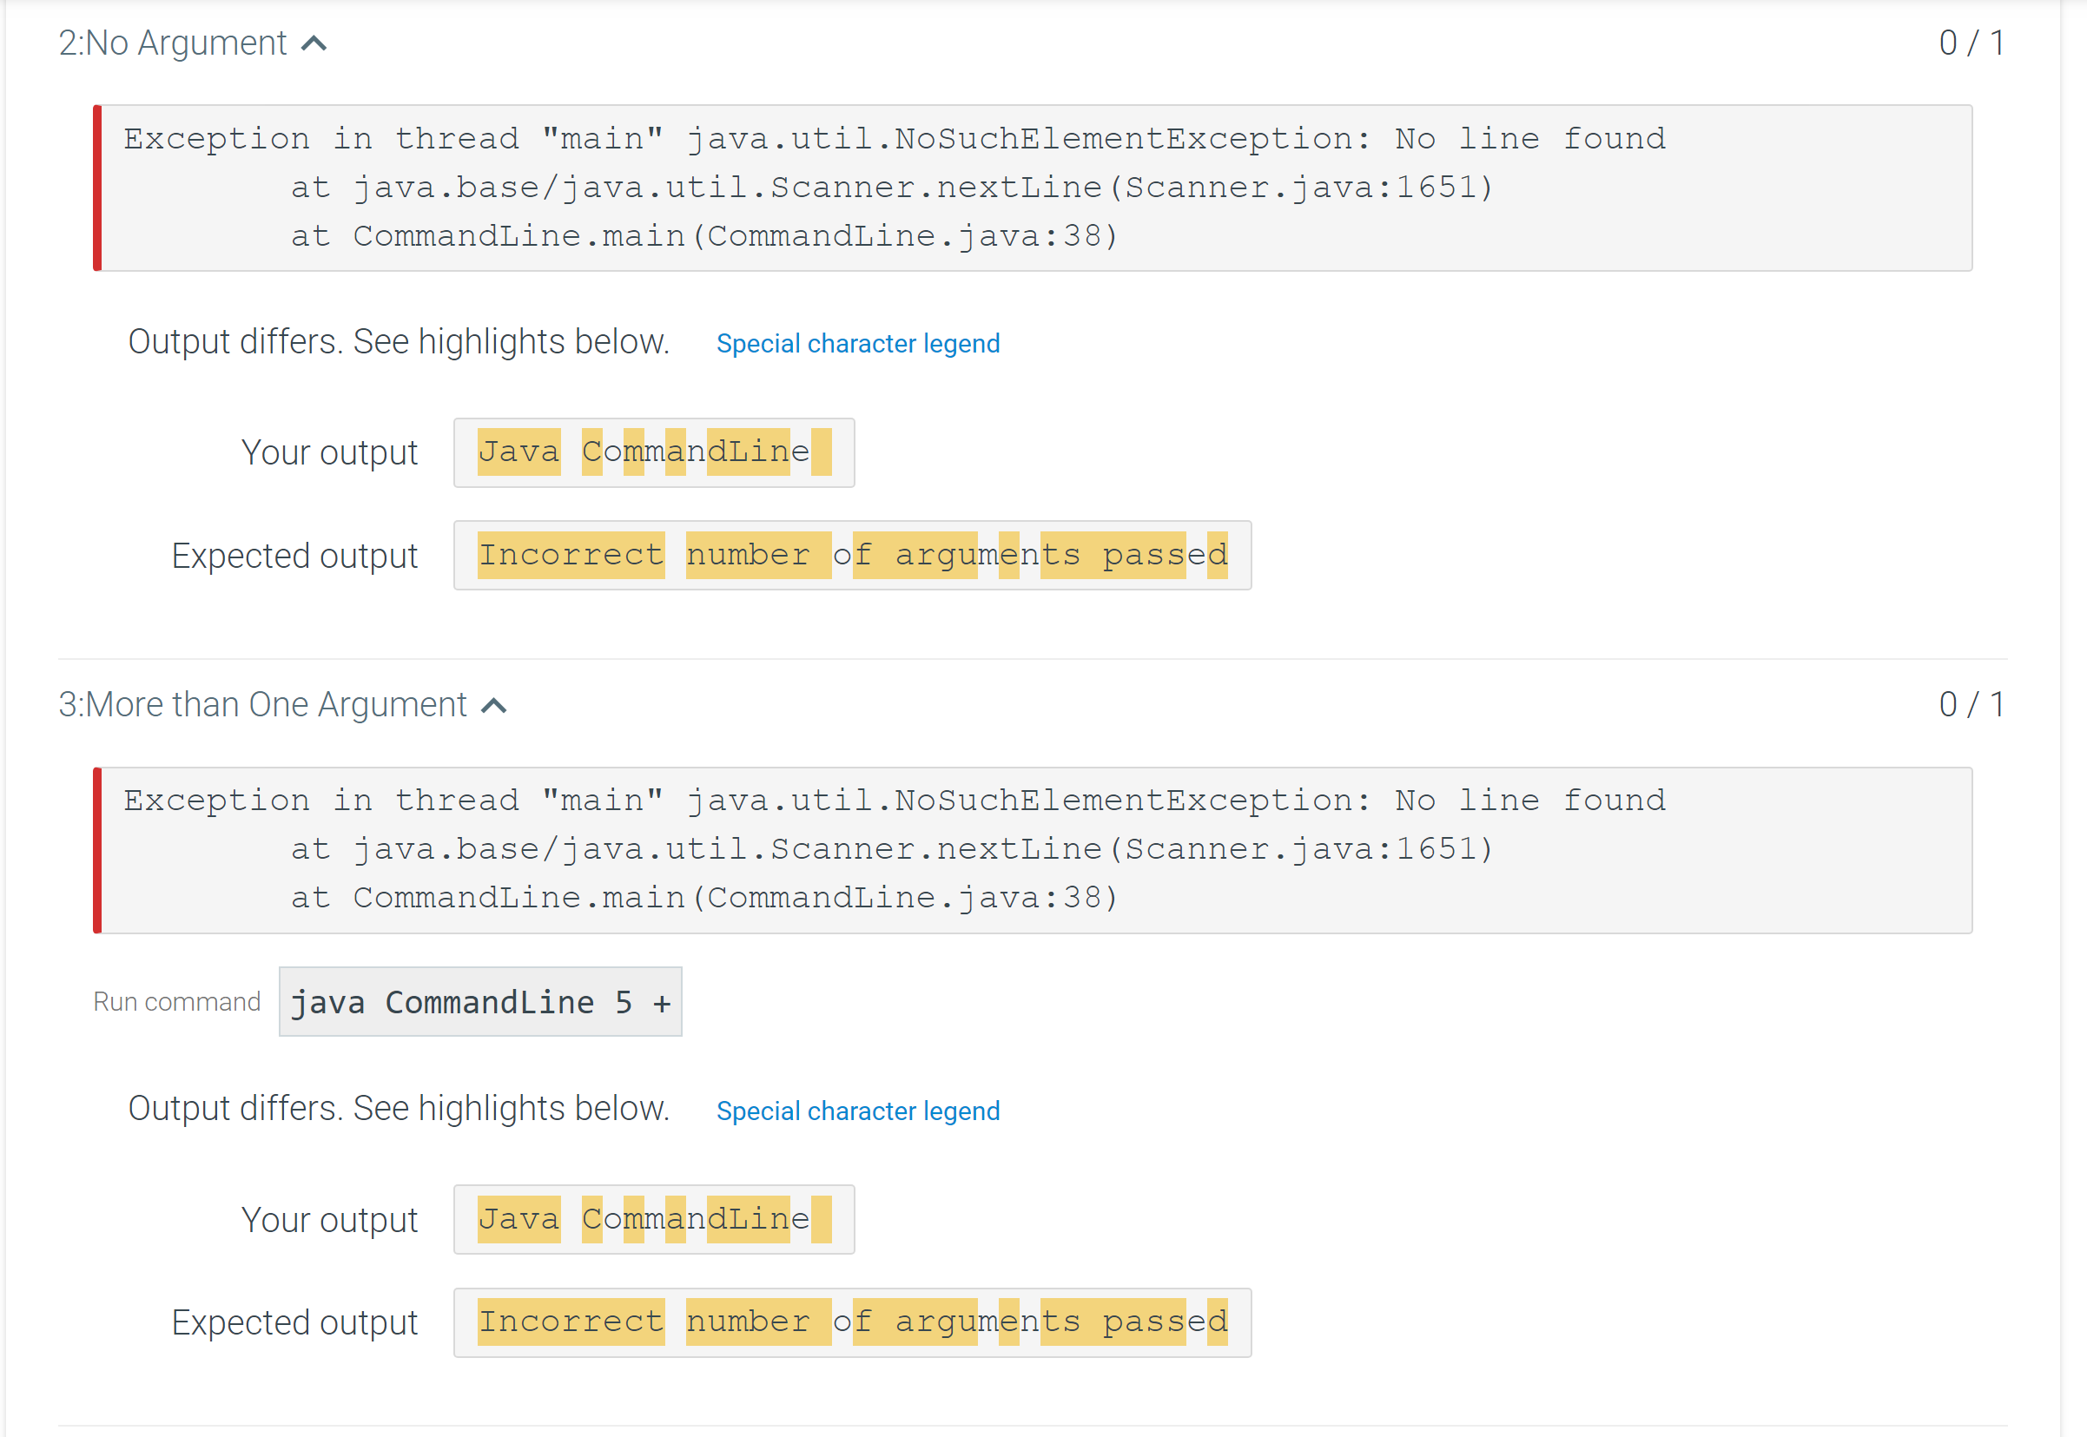Collapse the '3:More than One Argument' section

[494, 705]
